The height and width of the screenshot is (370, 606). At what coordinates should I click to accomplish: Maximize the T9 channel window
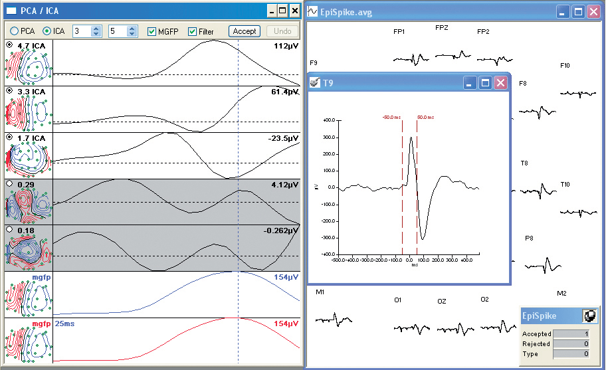click(485, 83)
